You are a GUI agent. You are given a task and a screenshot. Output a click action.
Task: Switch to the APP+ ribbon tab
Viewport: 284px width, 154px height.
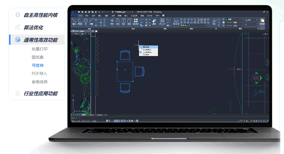click(x=157, y=16)
